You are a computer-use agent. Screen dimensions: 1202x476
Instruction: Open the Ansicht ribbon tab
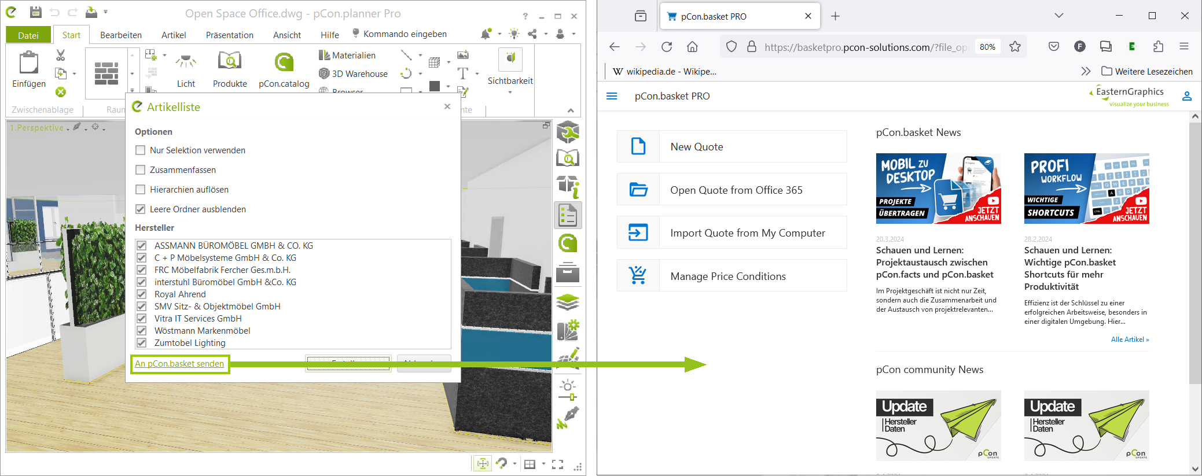coord(287,35)
